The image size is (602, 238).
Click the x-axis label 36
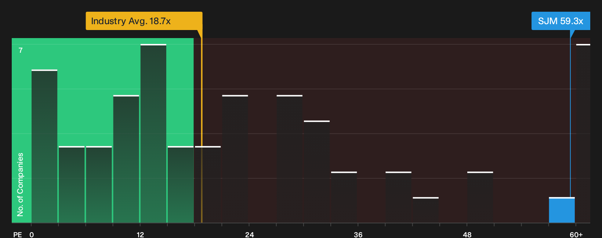(358, 234)
